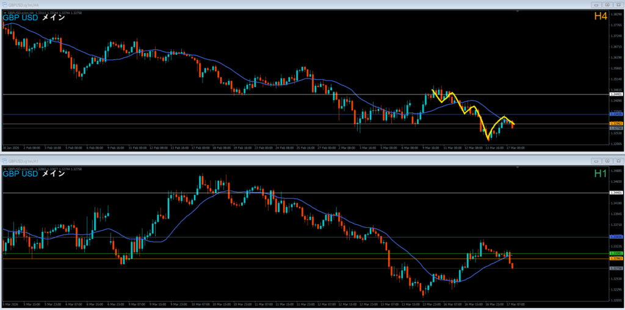Image resolution: width=625 pixels, height=310 pixels.
Task: Expand the small arrow before GBPUSD.oj1m,H4 info text
Action: pos(5,12)
